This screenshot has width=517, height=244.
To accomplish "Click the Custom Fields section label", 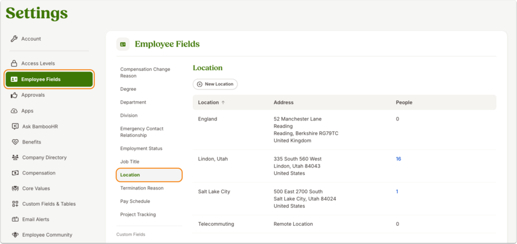I will (131, 234).
